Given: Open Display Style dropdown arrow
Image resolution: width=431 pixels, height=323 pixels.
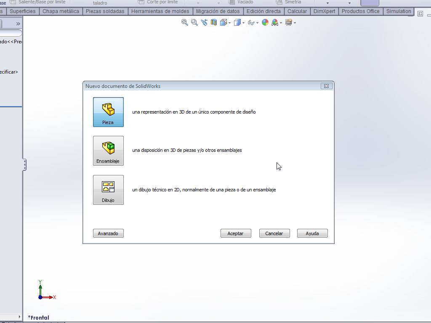Looking at the screenshot, I should click(x=243, y=23).
